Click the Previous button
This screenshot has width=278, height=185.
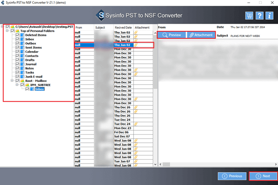click(x=232, y=176)
